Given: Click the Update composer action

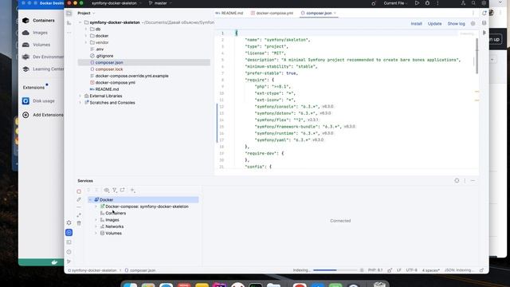Looking at the screenshot, I should coord(434,24).
